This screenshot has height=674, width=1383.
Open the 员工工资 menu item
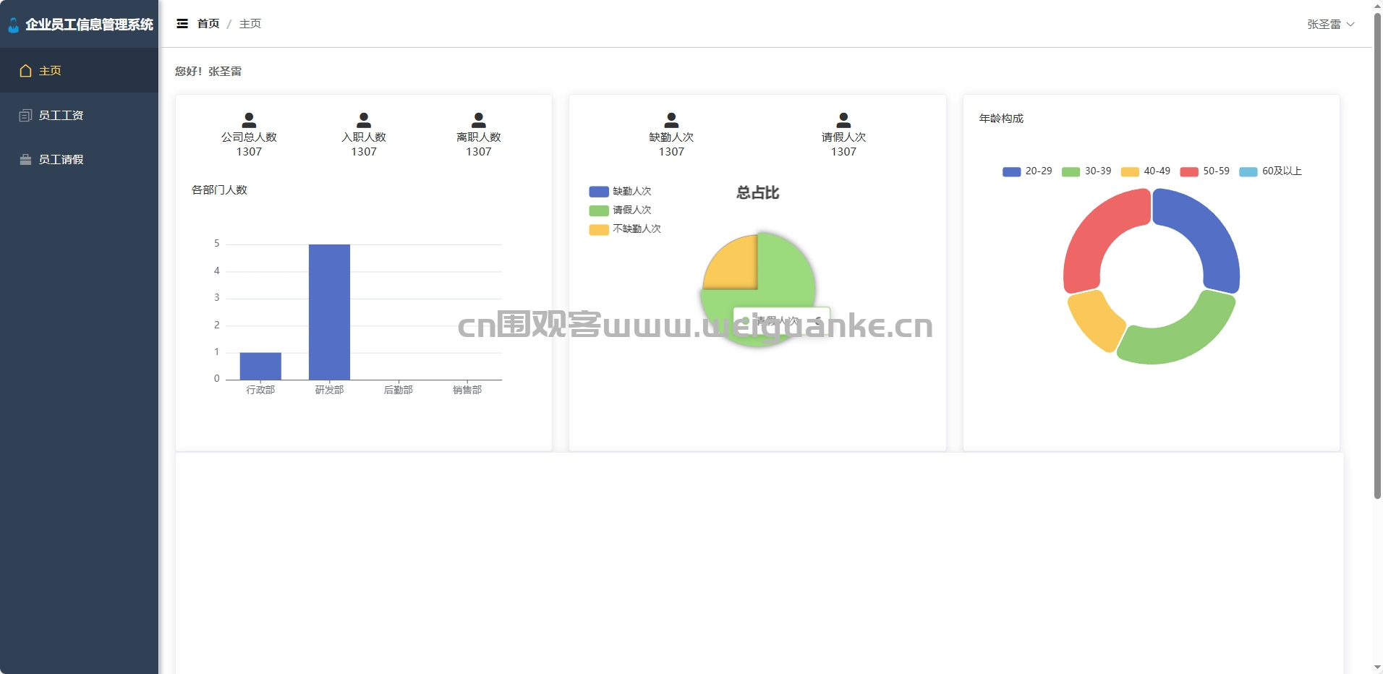click(80, 115)
